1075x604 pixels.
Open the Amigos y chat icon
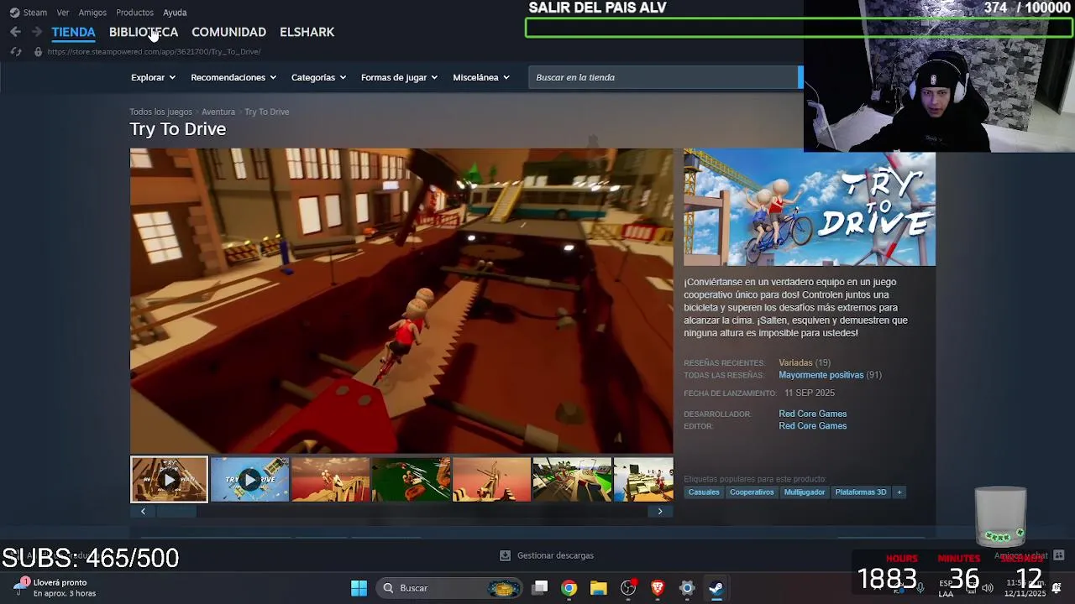[1059, 555]
